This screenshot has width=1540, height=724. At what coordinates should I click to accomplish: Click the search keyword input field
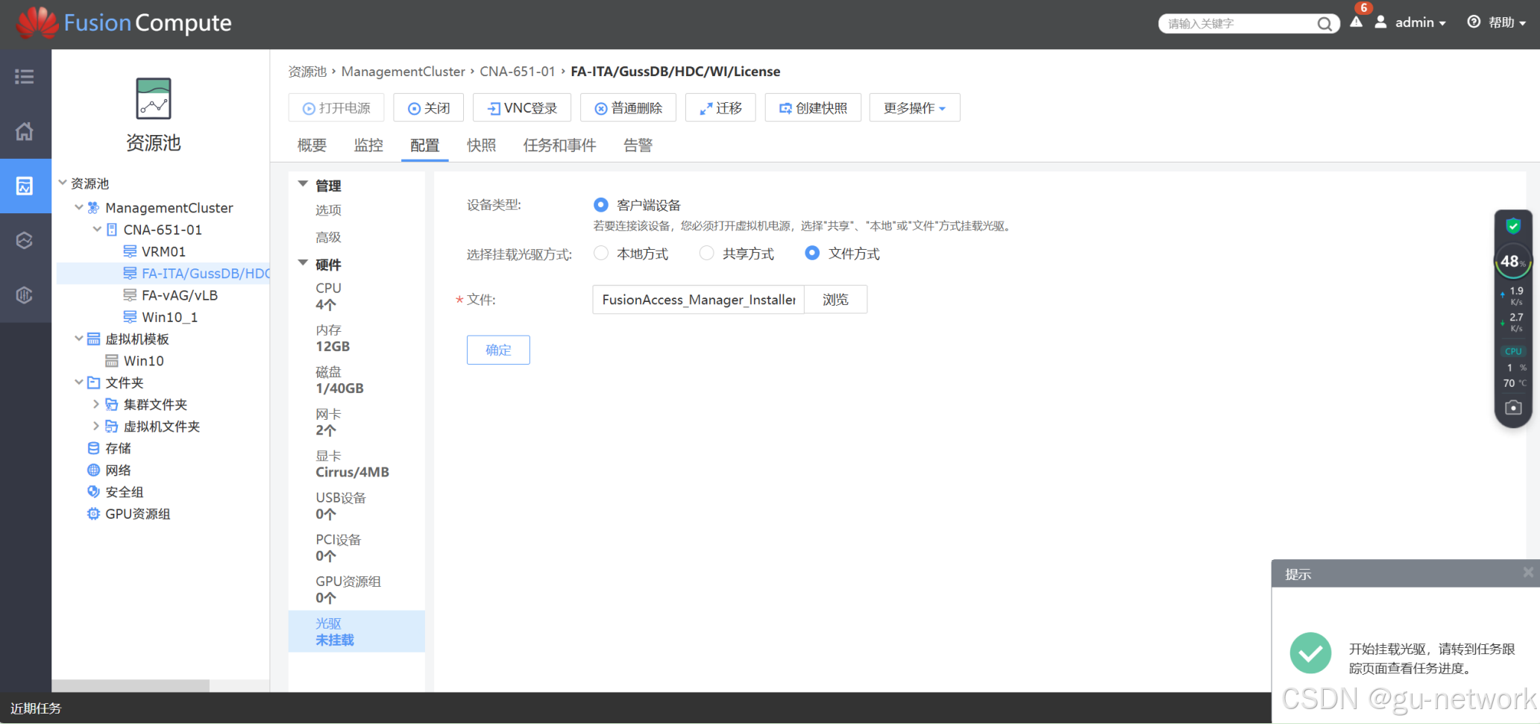(1238, 24)
